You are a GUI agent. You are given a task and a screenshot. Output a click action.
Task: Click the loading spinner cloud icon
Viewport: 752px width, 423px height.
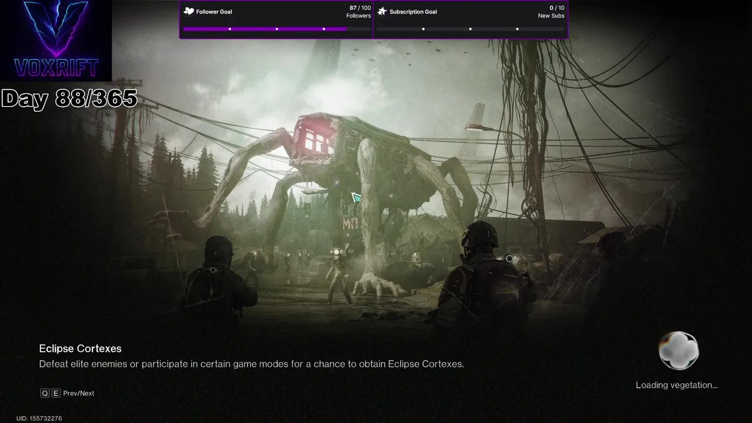[x=679, y=351]
